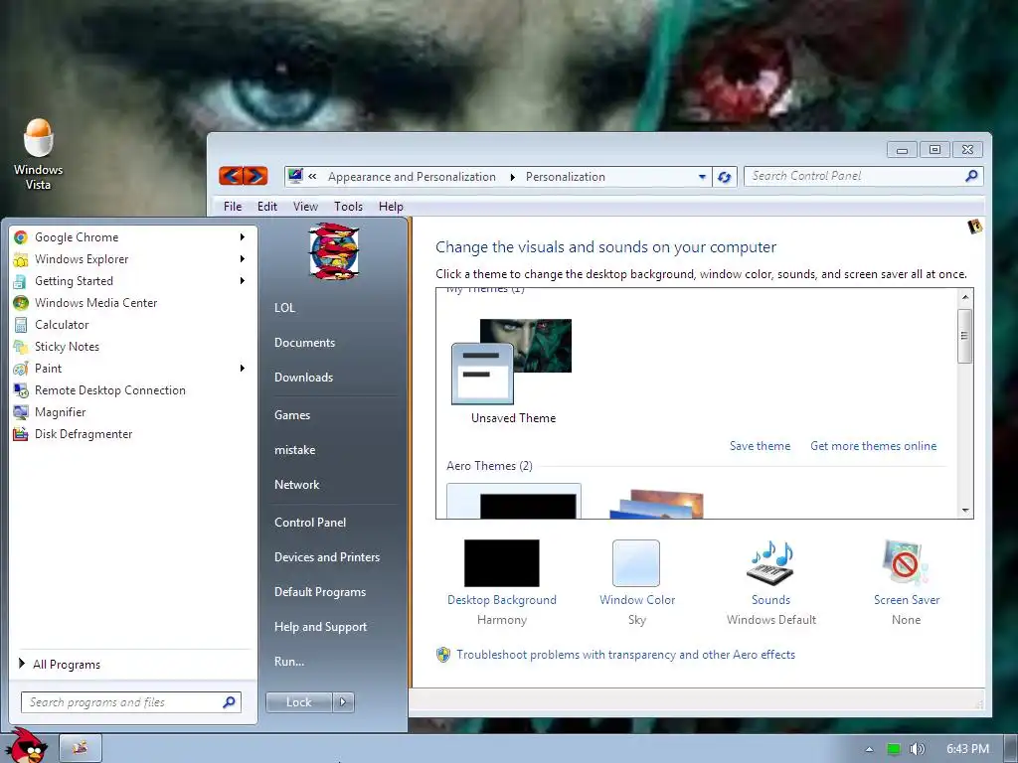Open the Edit menu
1018x763 pixels.
coord(266,207)
